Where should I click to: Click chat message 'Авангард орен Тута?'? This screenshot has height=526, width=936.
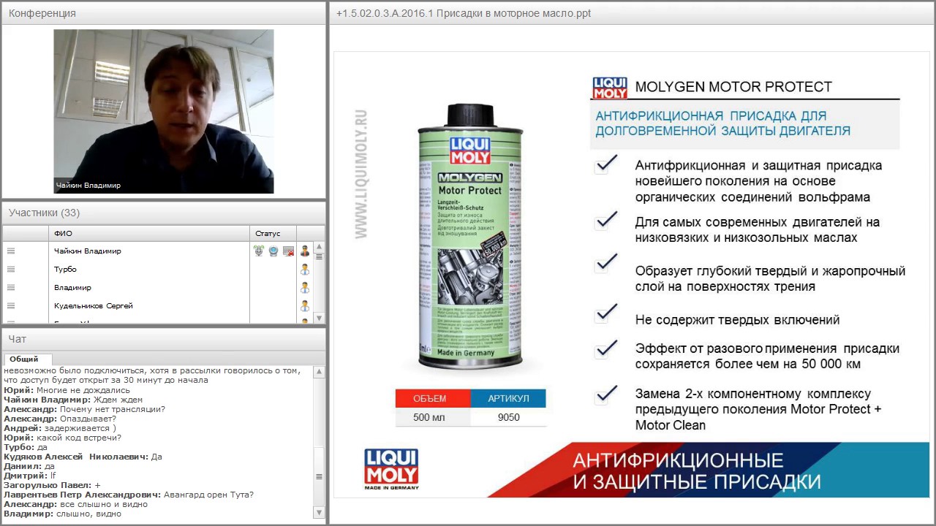click(209, 495)
